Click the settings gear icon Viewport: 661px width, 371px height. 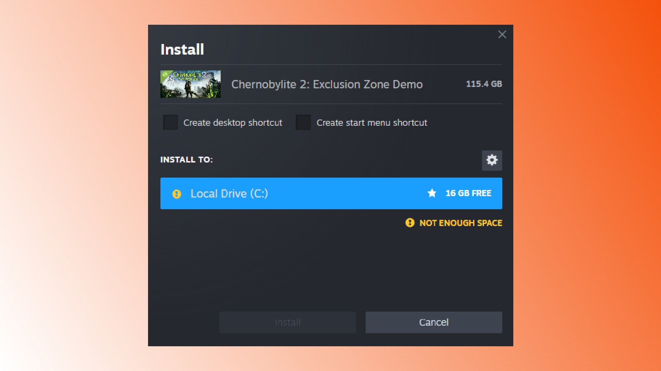pos(492,160)
